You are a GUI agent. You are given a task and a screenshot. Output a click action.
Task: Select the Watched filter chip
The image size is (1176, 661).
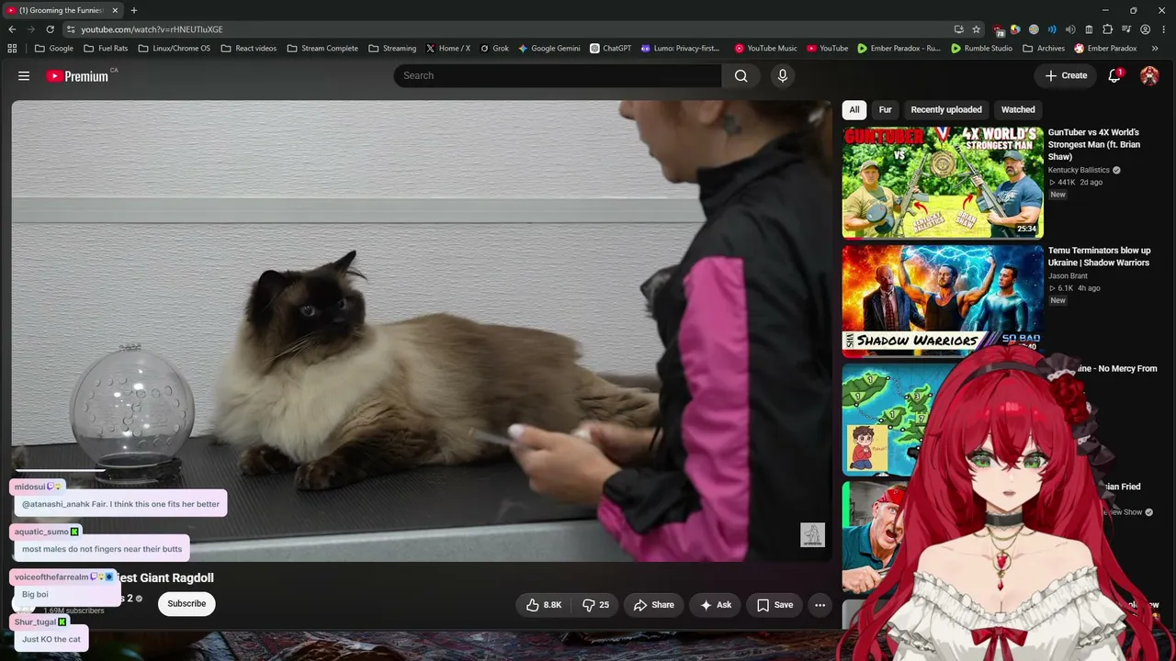[1018, 110]
